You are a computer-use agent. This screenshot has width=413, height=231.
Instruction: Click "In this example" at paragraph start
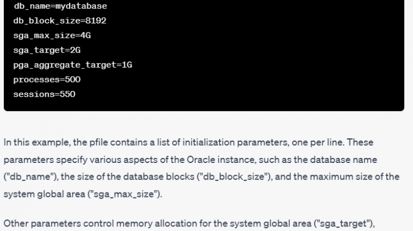click(36, 142)
